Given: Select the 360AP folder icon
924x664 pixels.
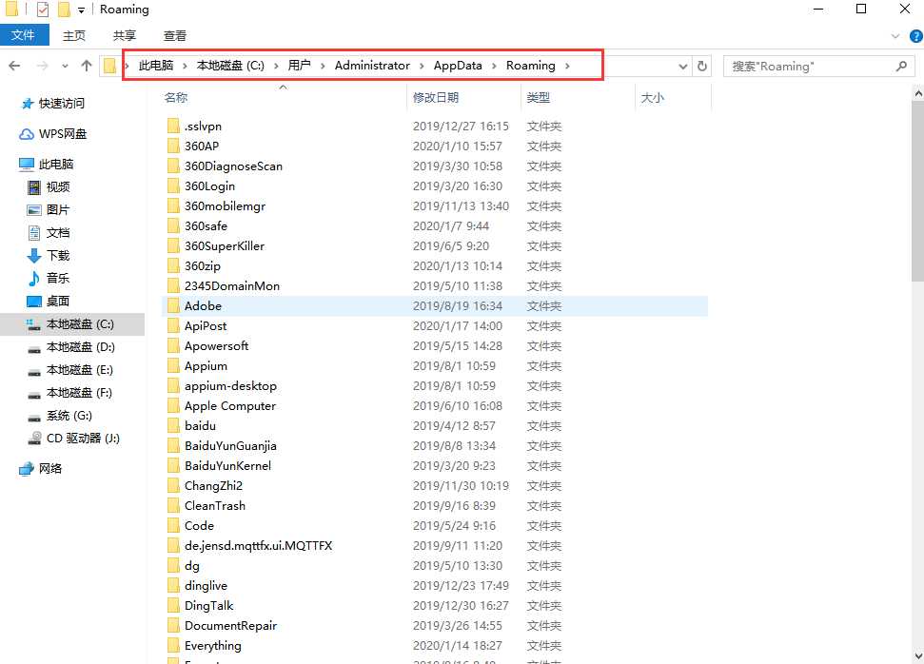Looking at the screenshot, I should pyautogui.click(x=172, y=146).
